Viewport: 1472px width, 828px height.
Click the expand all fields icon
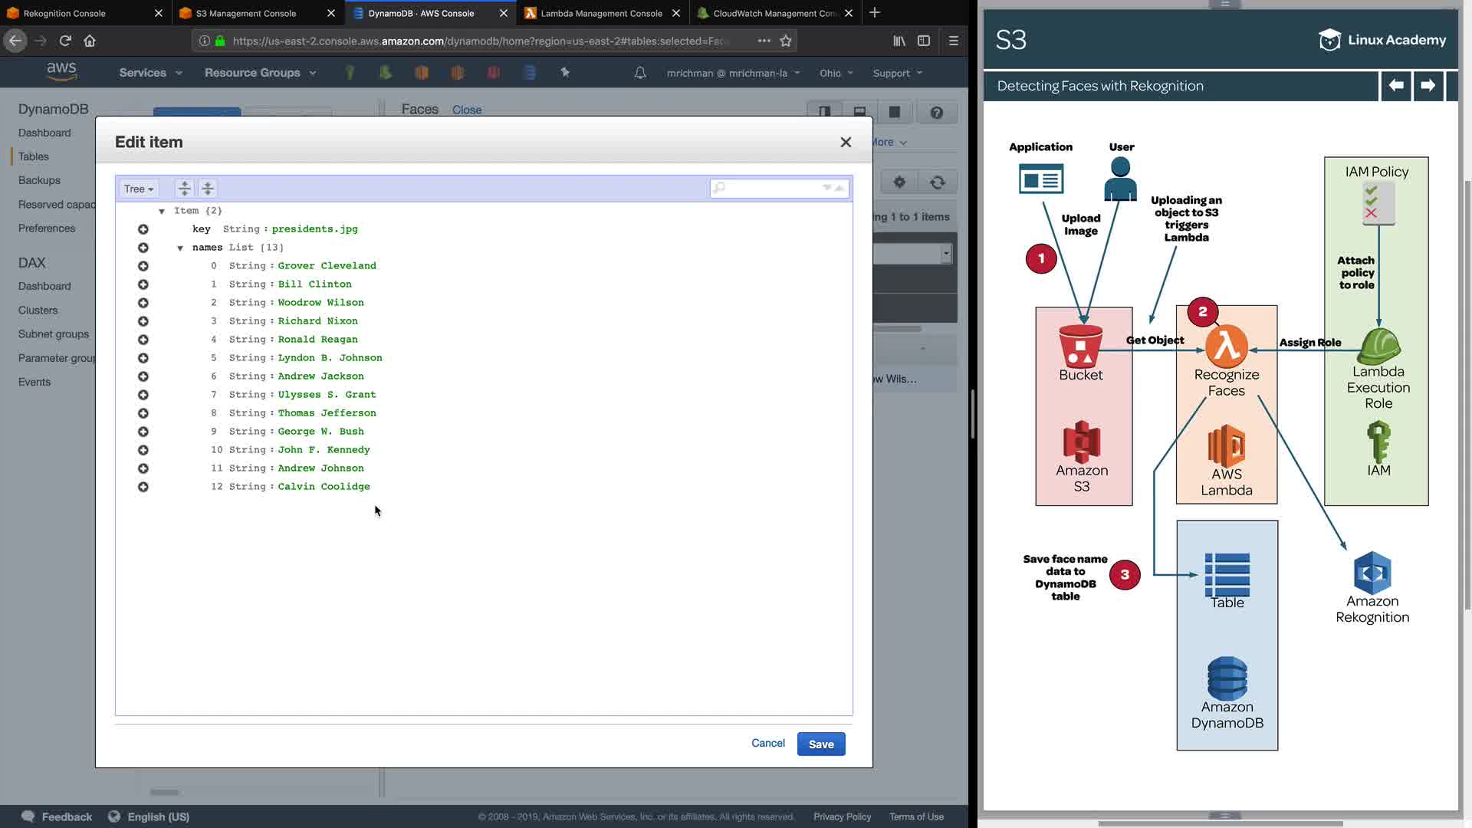point(184,189)
